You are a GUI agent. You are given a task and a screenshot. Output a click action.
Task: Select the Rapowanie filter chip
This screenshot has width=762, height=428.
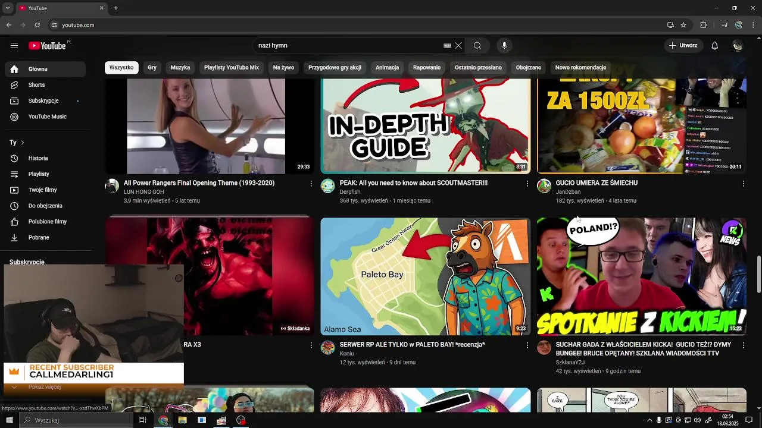tap(427, 68)
